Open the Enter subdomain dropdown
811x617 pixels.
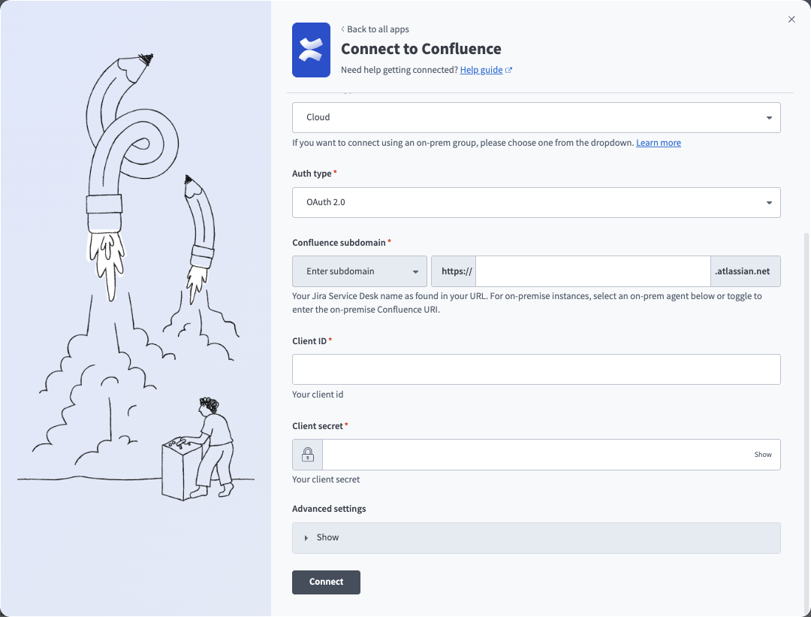pyautogui.click(x=359, y=271)
